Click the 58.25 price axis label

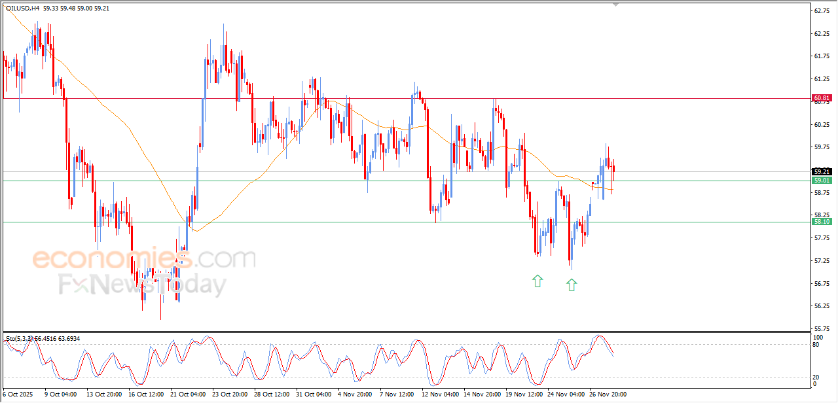click(x=822, y=215)
